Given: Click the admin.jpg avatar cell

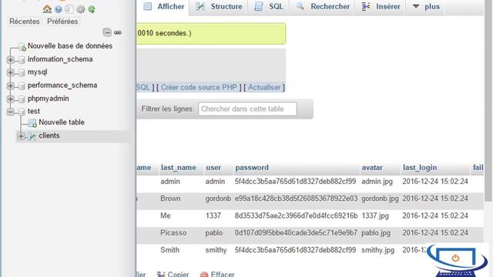Looking at the screenshot, I should click(x=377, y=182).
